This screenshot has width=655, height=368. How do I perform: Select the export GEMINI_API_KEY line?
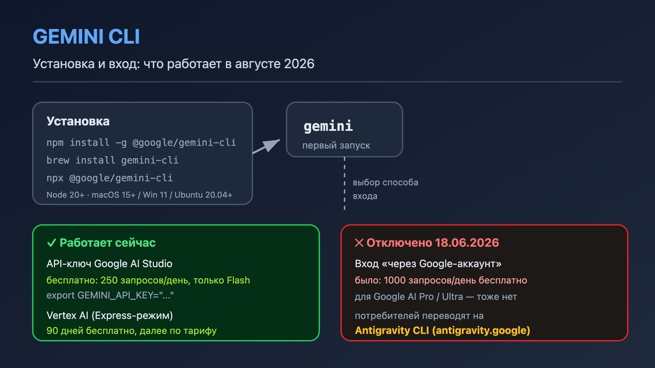110,295
